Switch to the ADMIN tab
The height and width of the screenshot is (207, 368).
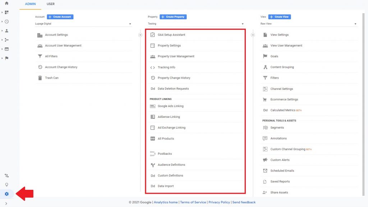coord(30,4)
